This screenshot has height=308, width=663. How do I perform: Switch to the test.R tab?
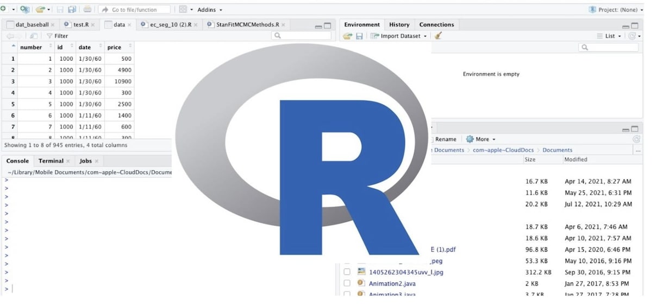(80, 24)
